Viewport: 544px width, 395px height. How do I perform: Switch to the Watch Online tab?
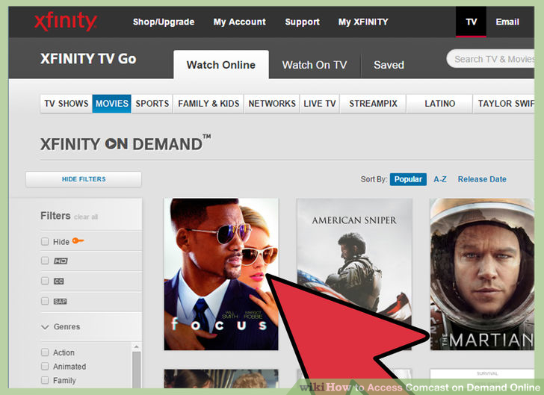221,65
